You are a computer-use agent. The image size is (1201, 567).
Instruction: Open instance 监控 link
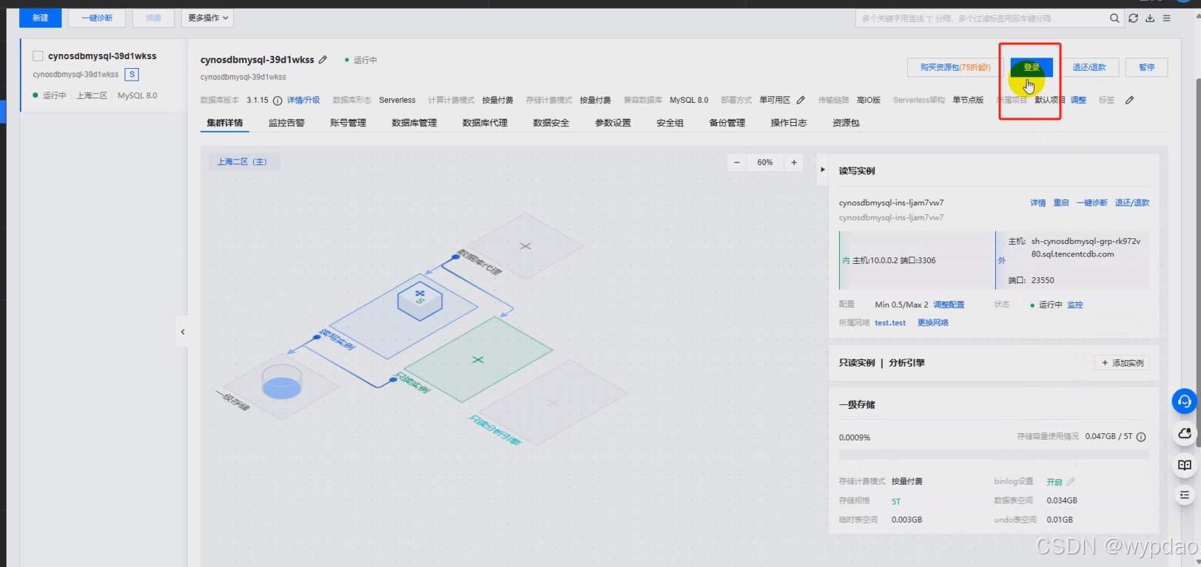[x=1075, y=305]
